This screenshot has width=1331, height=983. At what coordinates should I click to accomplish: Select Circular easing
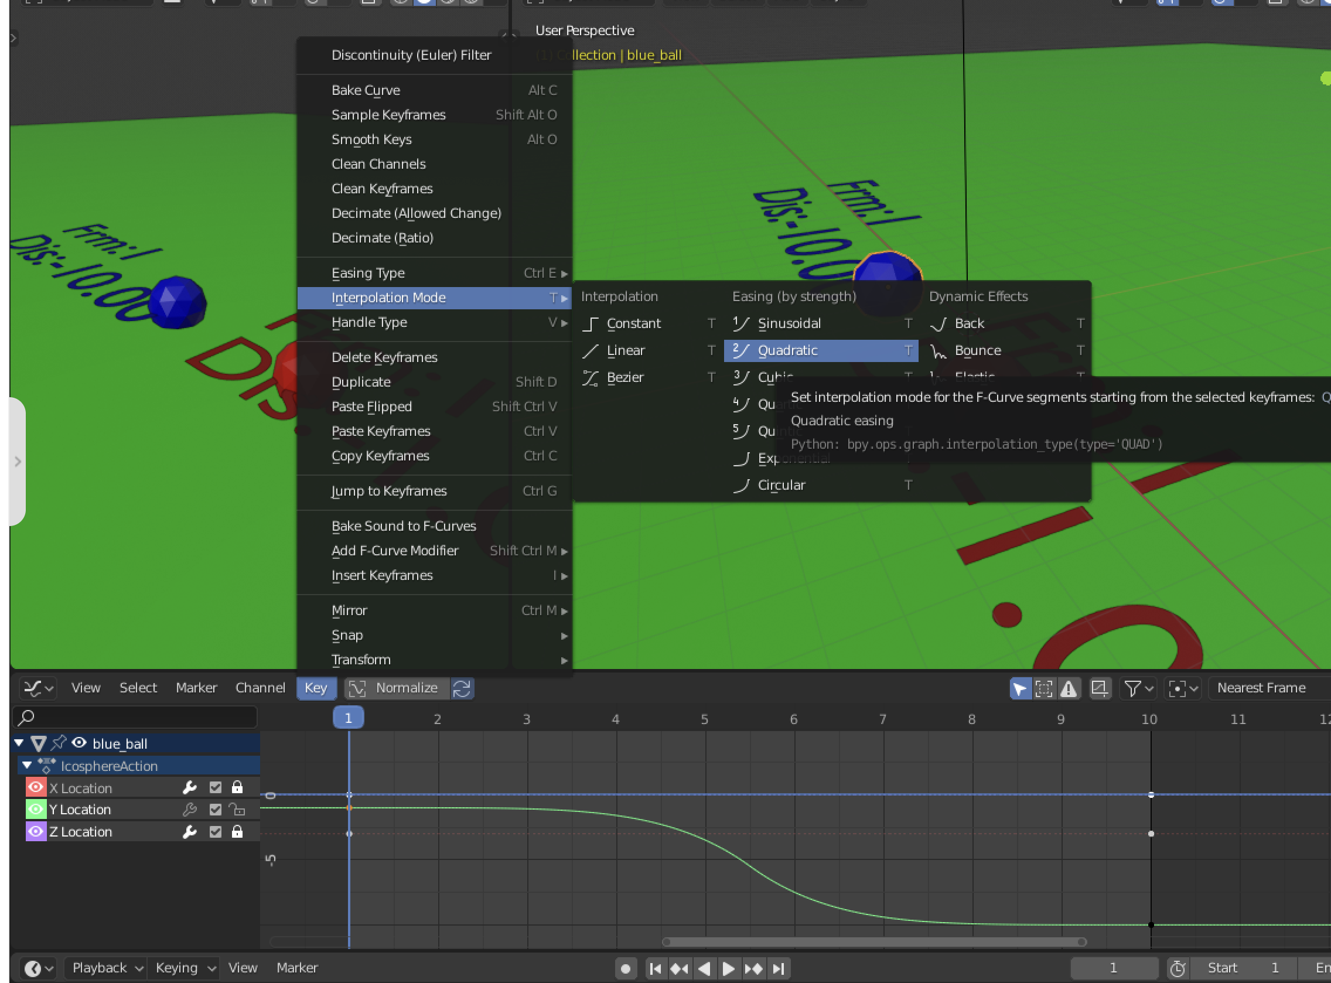coord(821,486)
